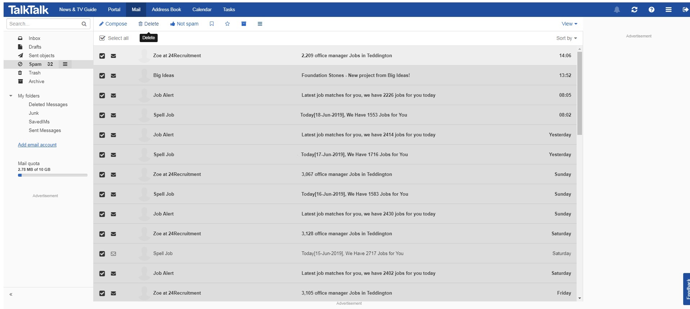
Task: Collapse the My folders tree
Action: click(x=11, y=96)
